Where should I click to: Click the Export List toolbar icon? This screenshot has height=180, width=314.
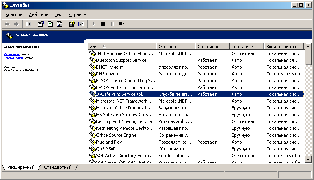point(60,24)
